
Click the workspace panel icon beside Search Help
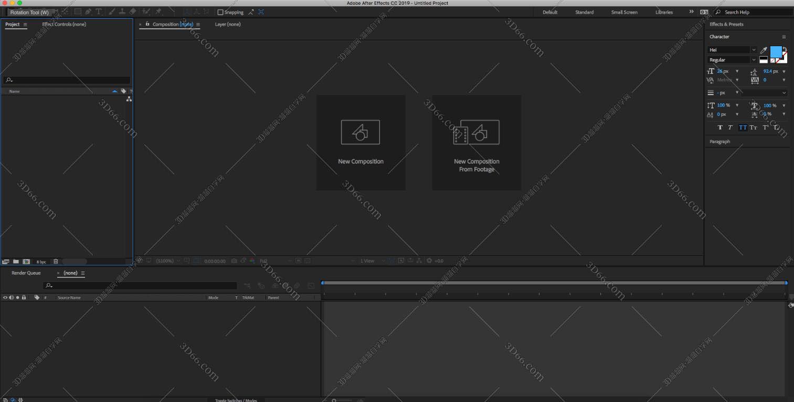coord(704,12)
